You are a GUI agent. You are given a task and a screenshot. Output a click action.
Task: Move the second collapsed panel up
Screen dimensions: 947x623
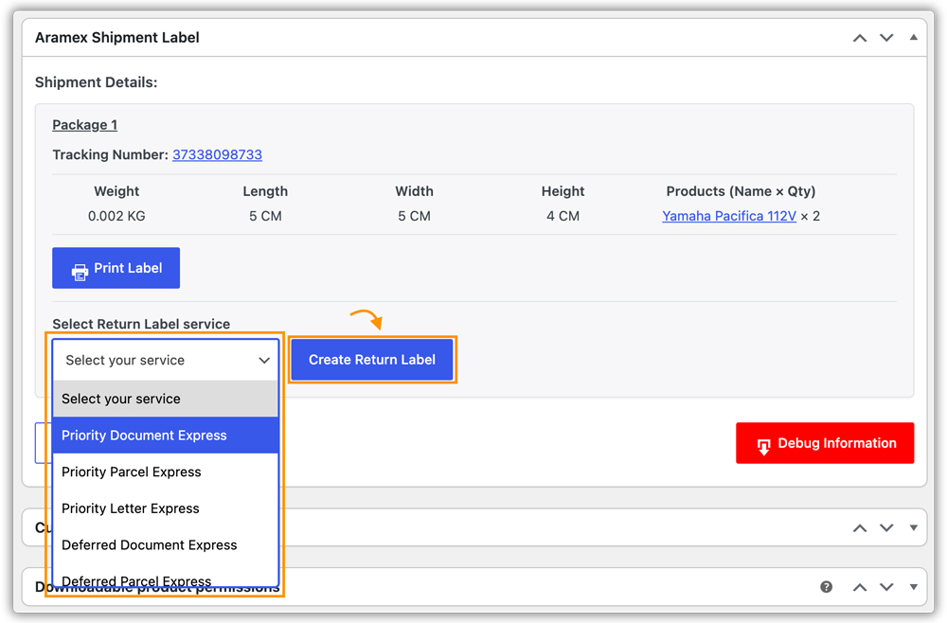point(860,528)
